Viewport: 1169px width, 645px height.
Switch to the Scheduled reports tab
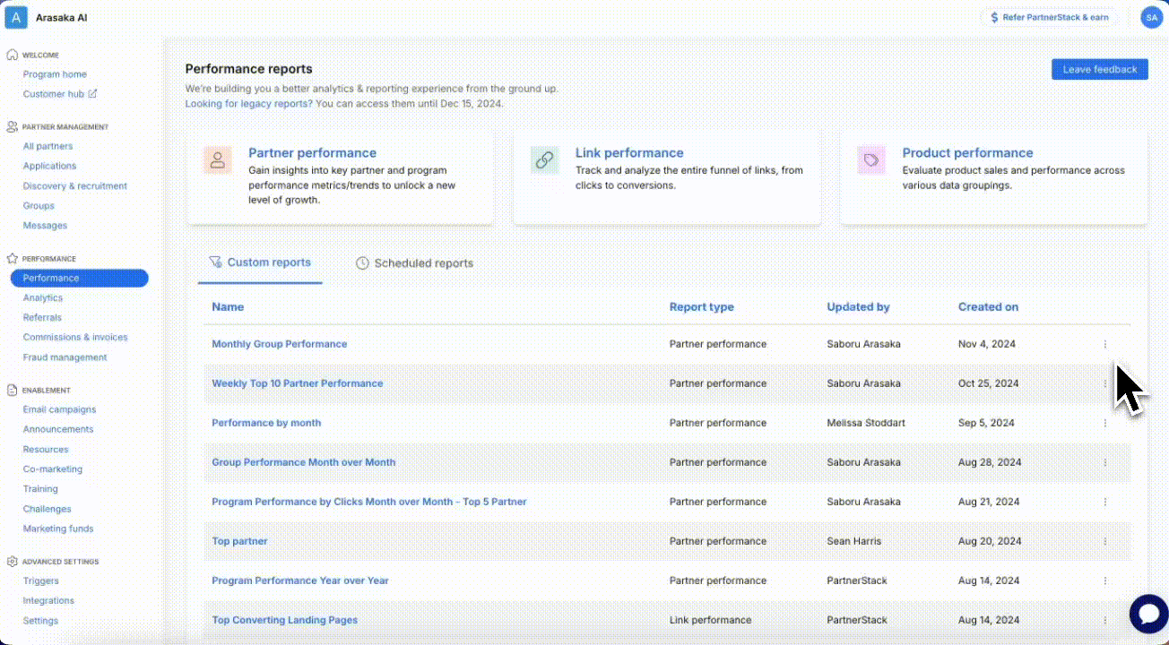[x=414, y=263]
